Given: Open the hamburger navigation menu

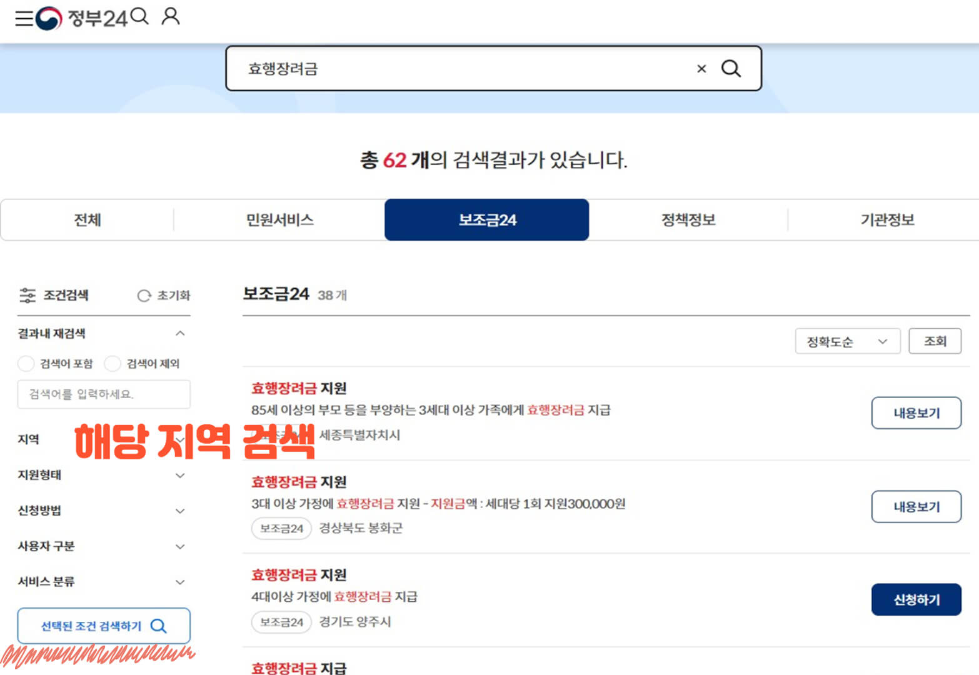Looking at the screenshot, I should coord(24,17).
